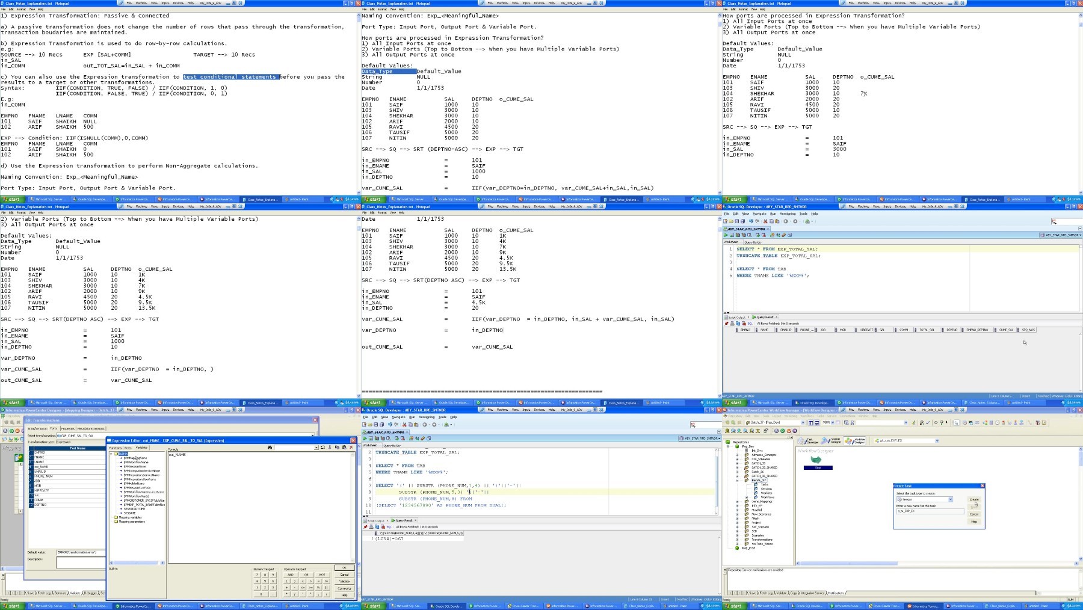
Task: Click inside the Formula text area
Action: tap(261, 507)
